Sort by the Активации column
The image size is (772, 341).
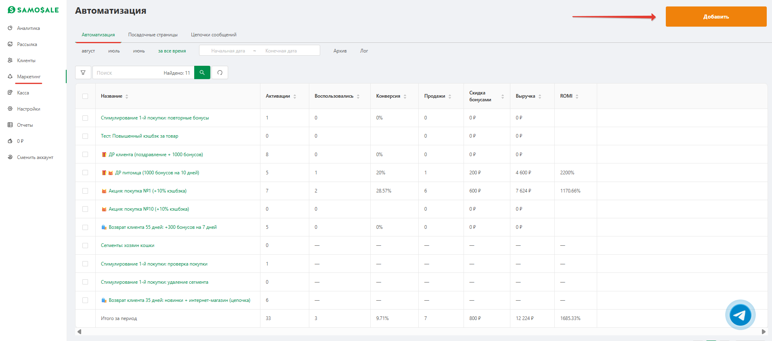click(295, 96)
